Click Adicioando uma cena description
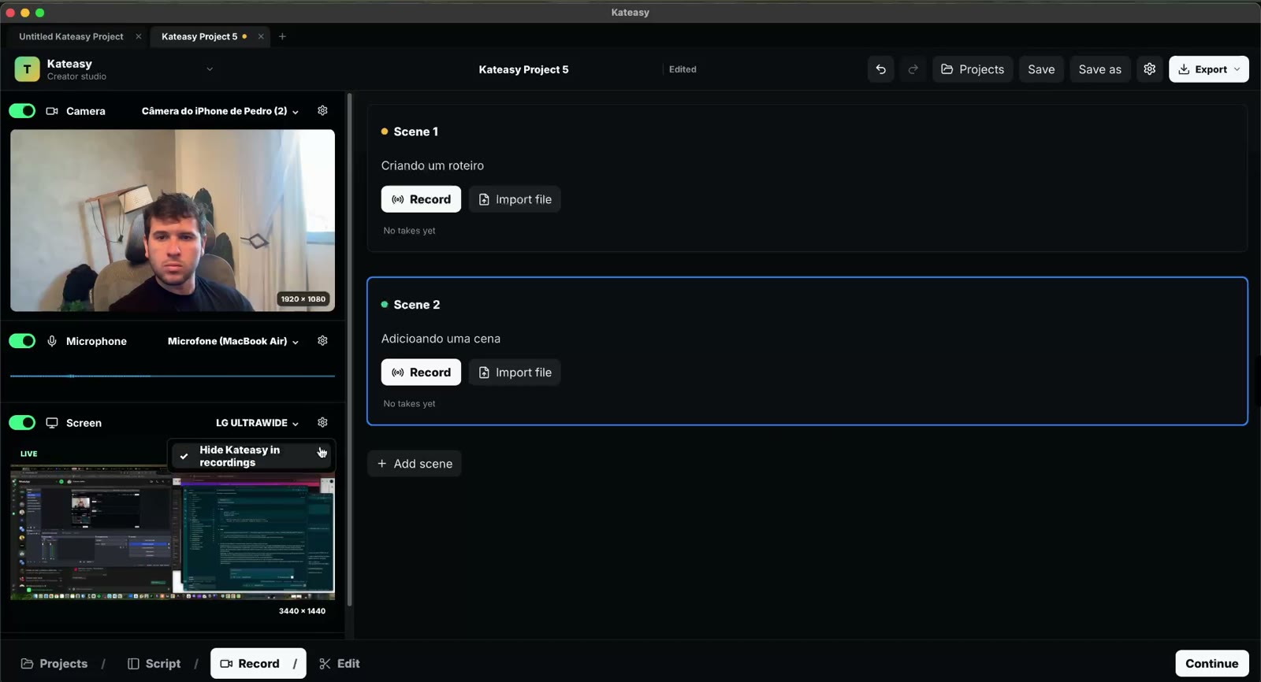This screenshot has height=682, width=1261. tap(441, 339)
